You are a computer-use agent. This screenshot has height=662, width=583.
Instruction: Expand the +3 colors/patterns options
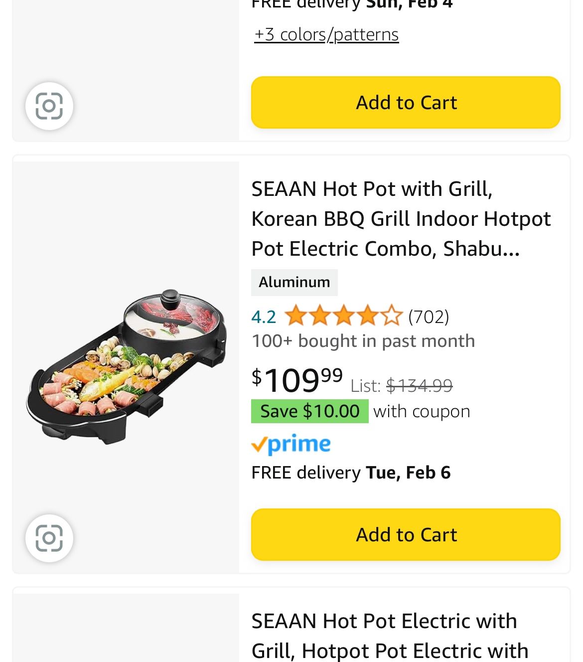click(326, 34)
